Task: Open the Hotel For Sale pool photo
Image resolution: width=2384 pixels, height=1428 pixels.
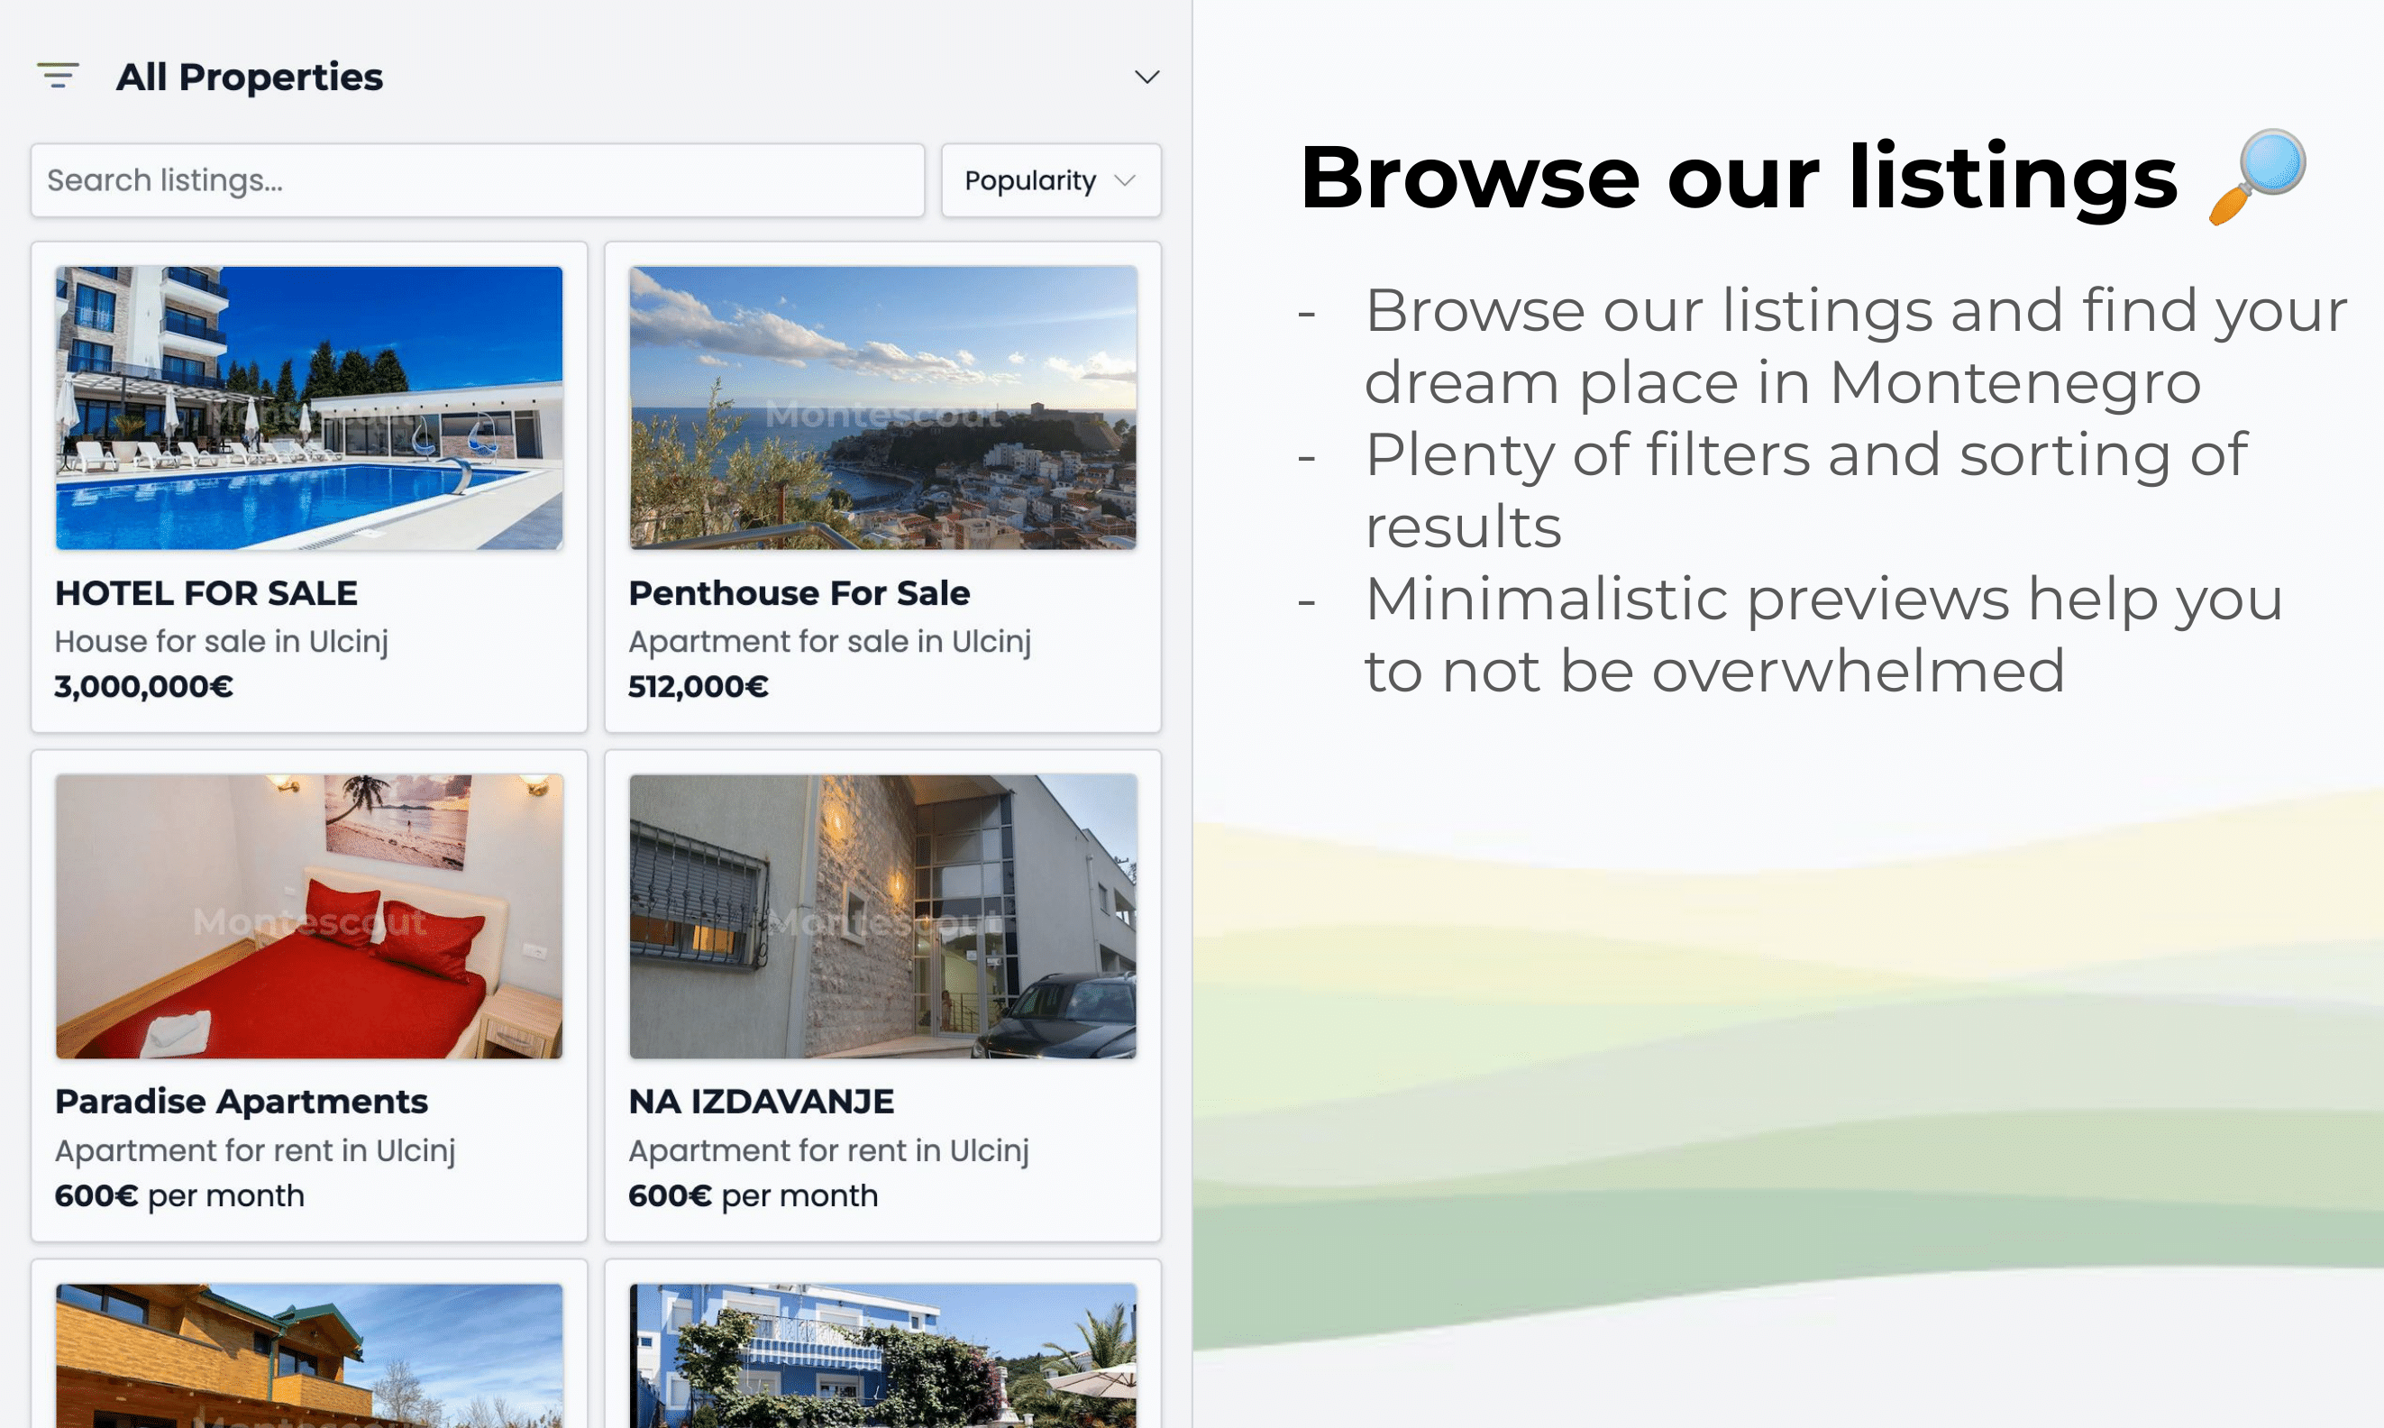Action: (x=309, y=408)
